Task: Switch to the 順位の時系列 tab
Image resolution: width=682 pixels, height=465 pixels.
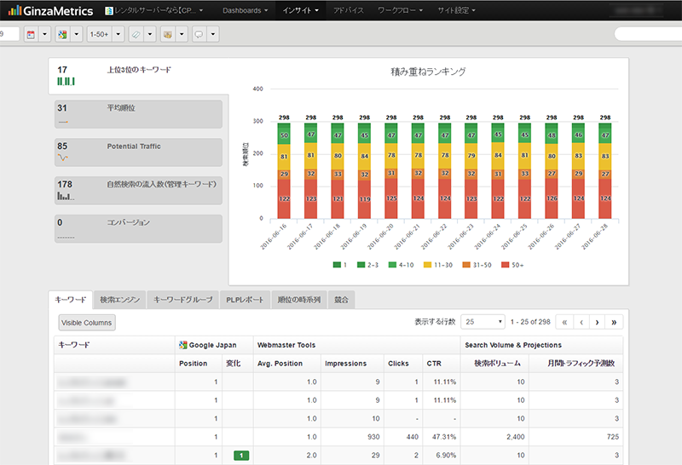Action: pyautogui.click(x=299, y=300)
